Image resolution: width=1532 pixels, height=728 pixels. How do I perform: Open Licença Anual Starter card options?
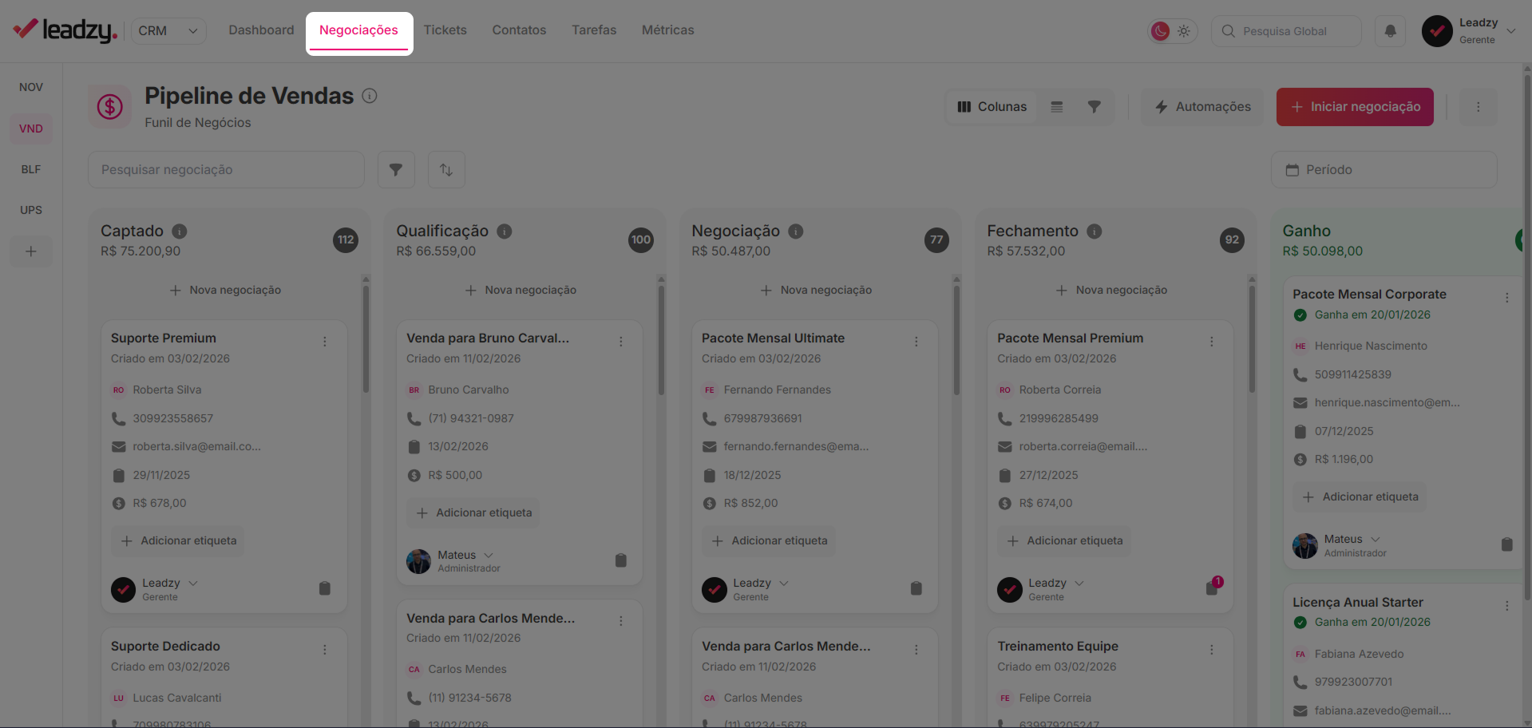[x=1507, y=606]
